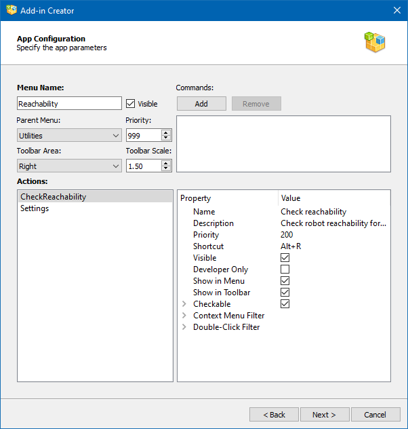Image resolution: width=408 pixels, height=429 pixels.
Task: Open the Toolbar Area dropdown
Action: (x=69, y=166)
